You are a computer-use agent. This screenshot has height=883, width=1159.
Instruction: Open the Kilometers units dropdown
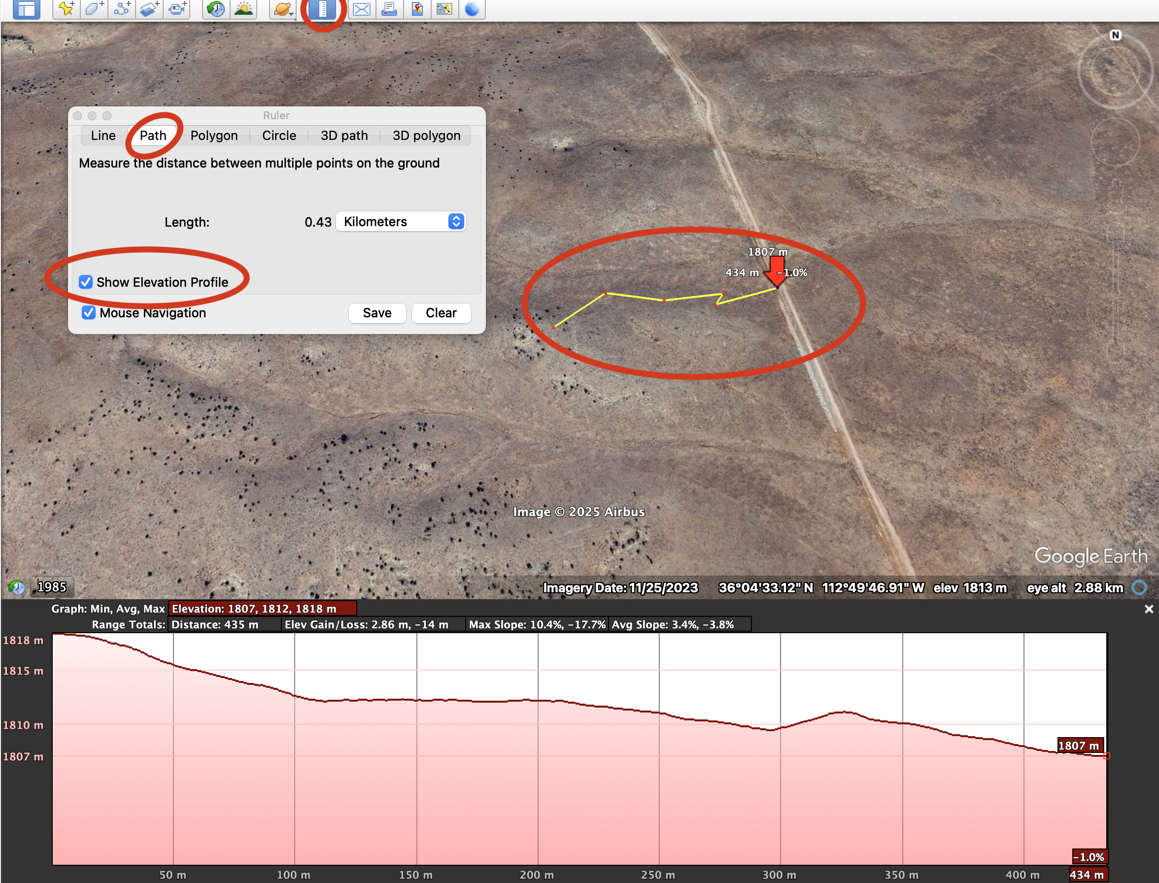[401, 221]
